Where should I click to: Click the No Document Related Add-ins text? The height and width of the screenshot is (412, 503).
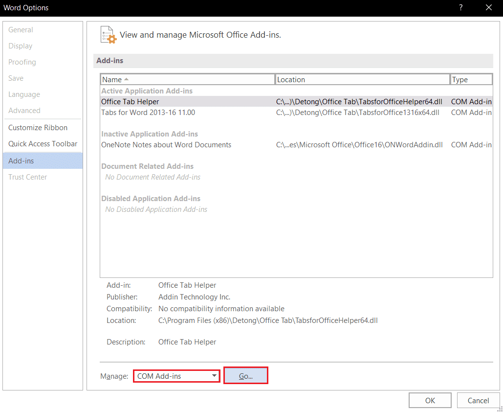tap(153, 177)
